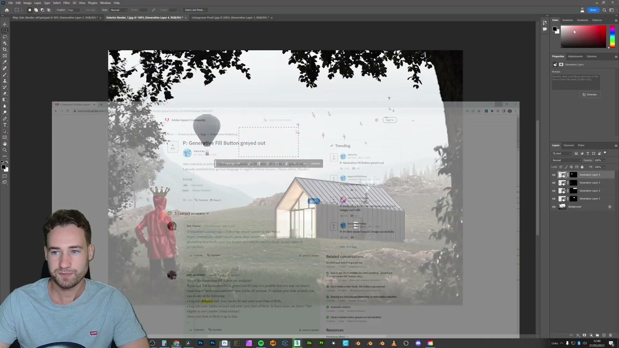
Task: Open the tool preset picker arrow
Action: point(22,10)
